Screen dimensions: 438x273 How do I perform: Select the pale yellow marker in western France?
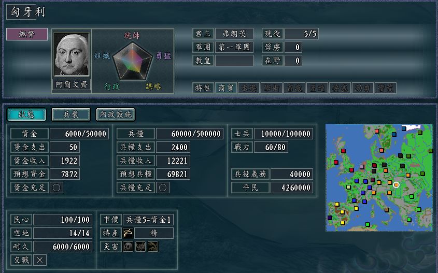click(x=348, y=187)
